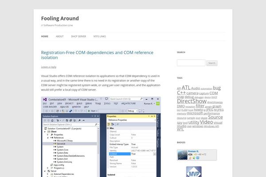Open the C++ tag
Screen dimensions: 266x177
click(181, 92)
